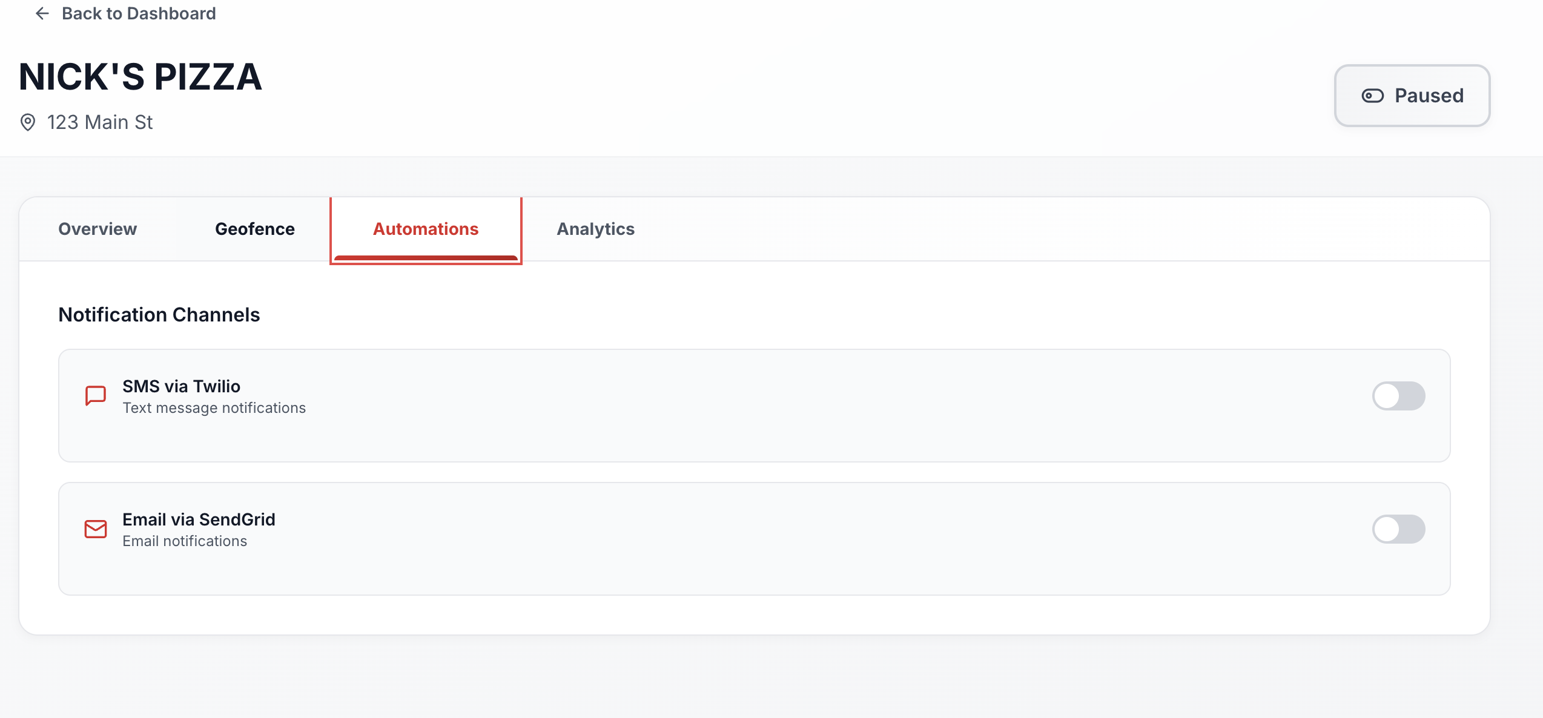Select the Automations tab
Viewport: 1543px width, 718px height.
426,229
